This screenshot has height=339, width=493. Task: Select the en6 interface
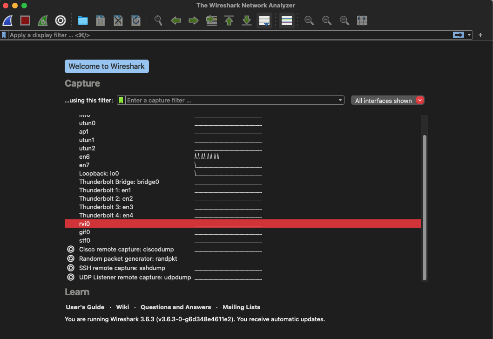(x=243, y=157)
